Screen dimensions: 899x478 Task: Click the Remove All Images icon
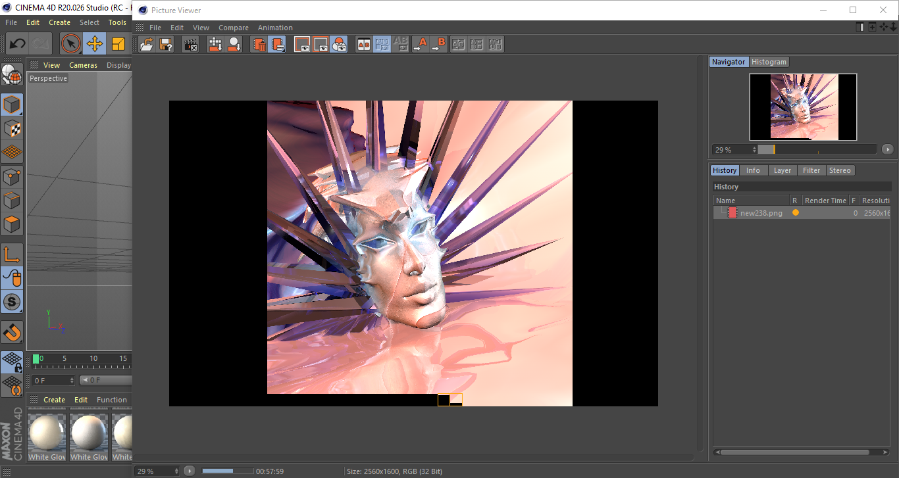click(x=278, y=44)
